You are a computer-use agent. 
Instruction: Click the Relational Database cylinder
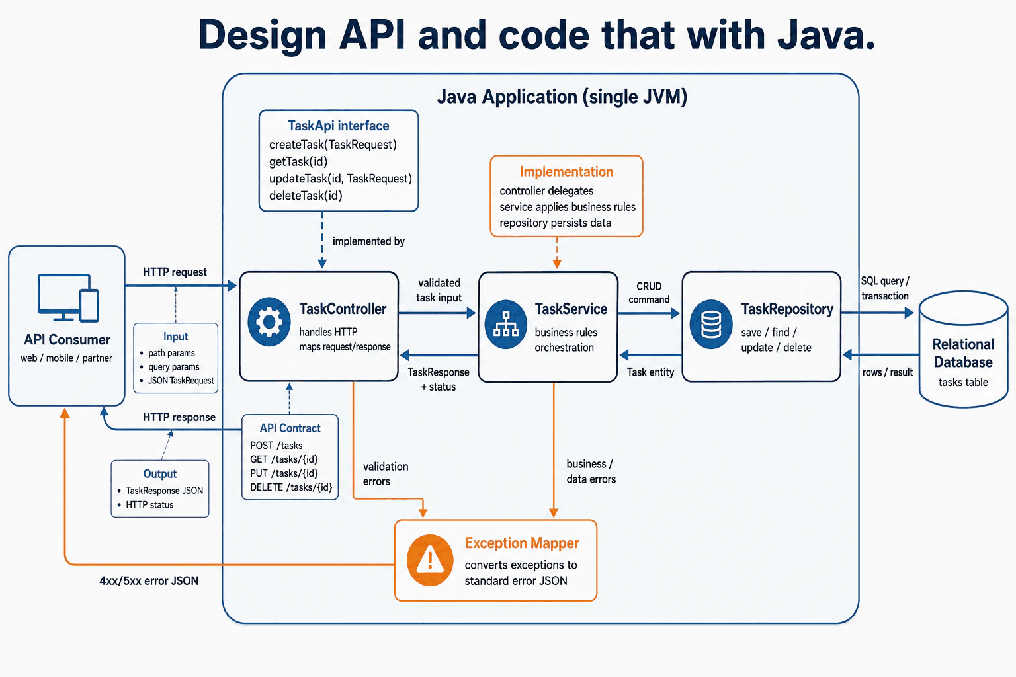(x=963, y=349)
